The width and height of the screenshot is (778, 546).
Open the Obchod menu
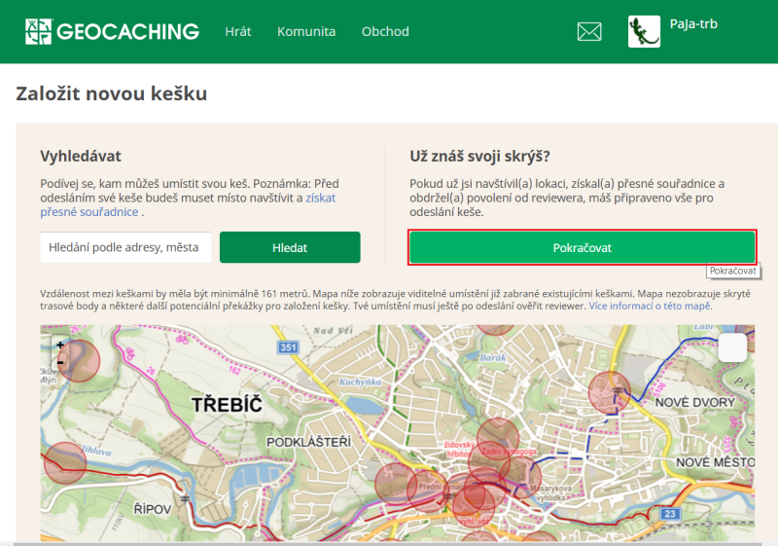[385, 31]
